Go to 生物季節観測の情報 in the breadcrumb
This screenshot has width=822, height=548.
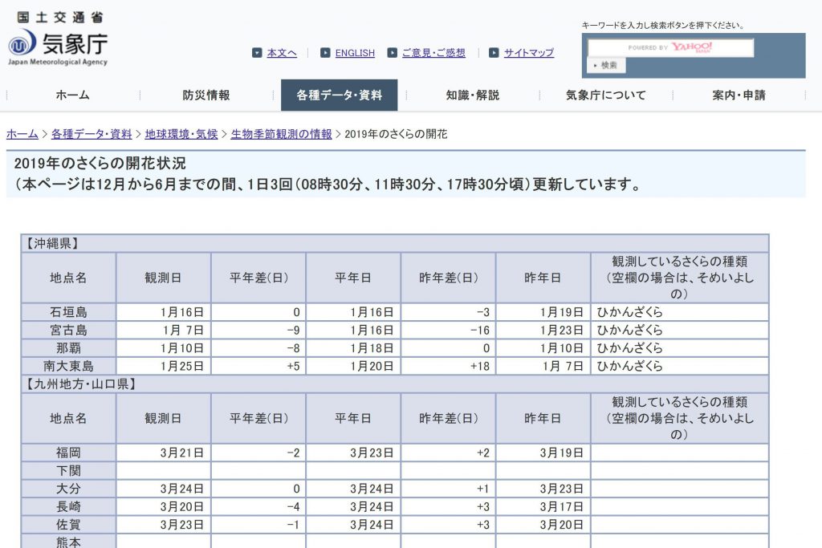pyautogui.click(x=282, y=134)
